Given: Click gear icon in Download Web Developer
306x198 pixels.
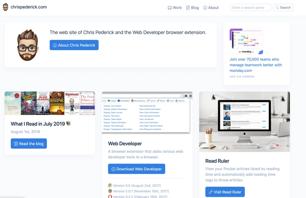Looking at the screenshot, I should (x=113, y=169).
